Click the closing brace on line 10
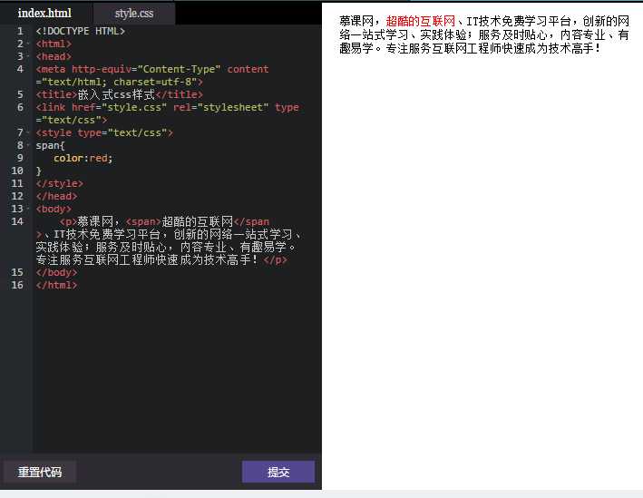 click(x=39, y=171)
